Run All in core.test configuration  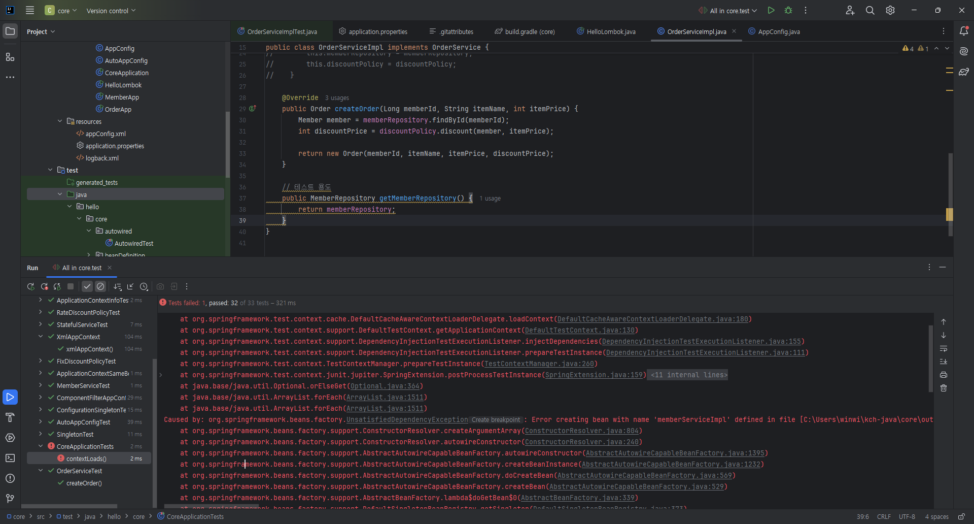pos(771,10)
